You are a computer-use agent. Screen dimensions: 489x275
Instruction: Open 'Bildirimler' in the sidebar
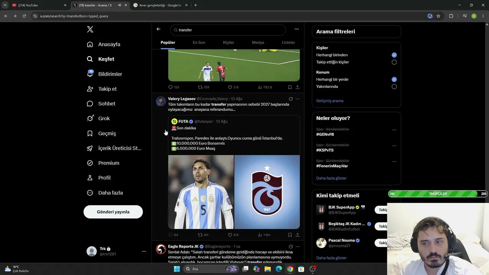tap(105, 74)
